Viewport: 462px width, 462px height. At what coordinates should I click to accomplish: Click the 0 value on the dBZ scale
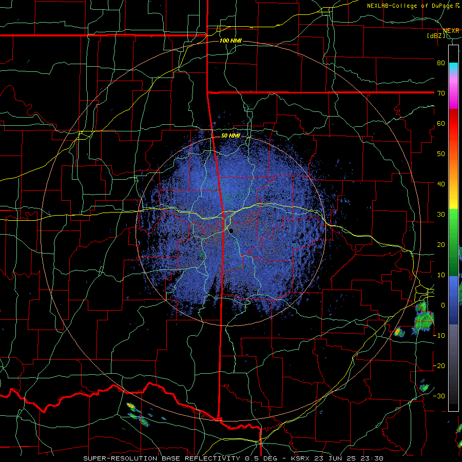[x=443, y=305]
